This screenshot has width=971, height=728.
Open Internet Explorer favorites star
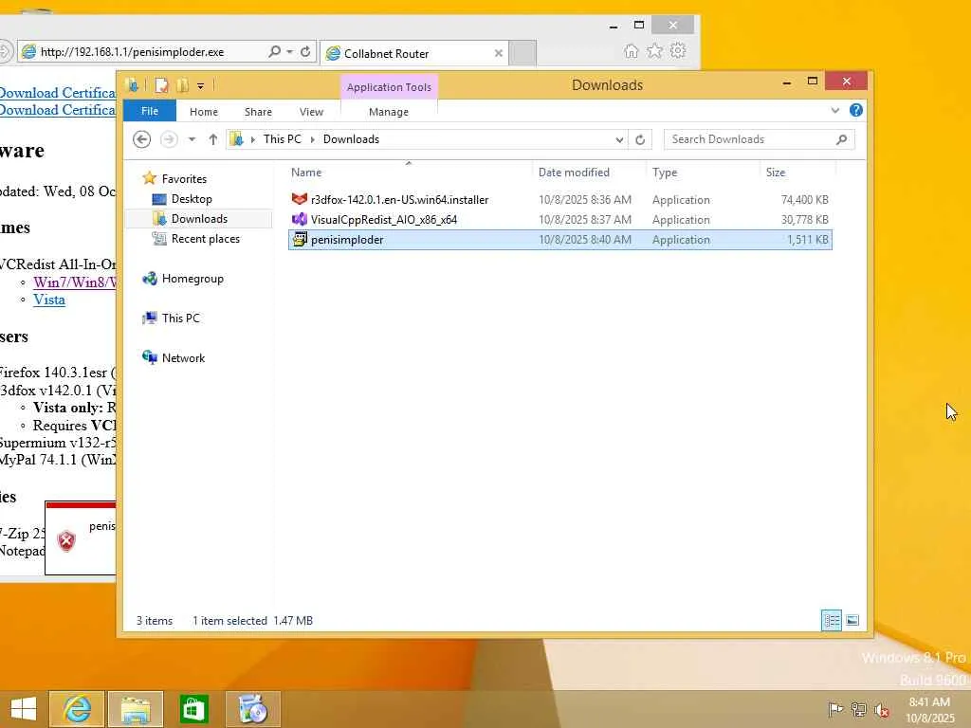pos(654,51)
